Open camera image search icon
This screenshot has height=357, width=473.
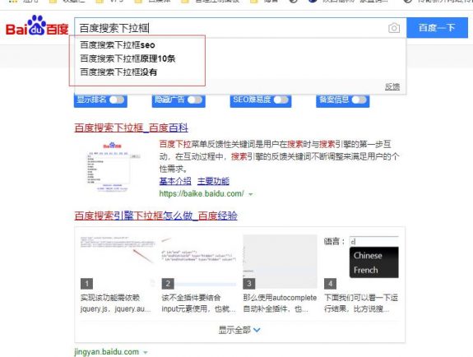pyautogui.click(x=394, y=28)
